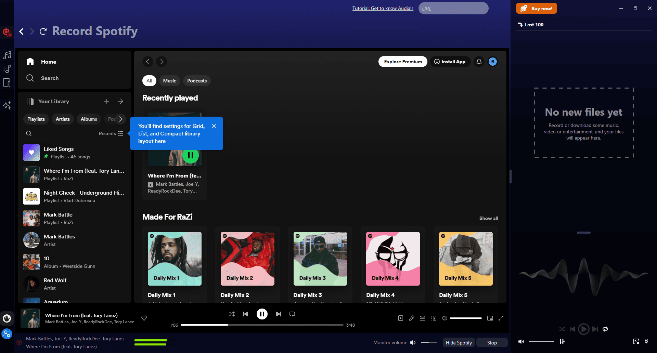Skip to the next track in Spotify
The width and height of the screenshot is (657, 353).
(279, 314)
